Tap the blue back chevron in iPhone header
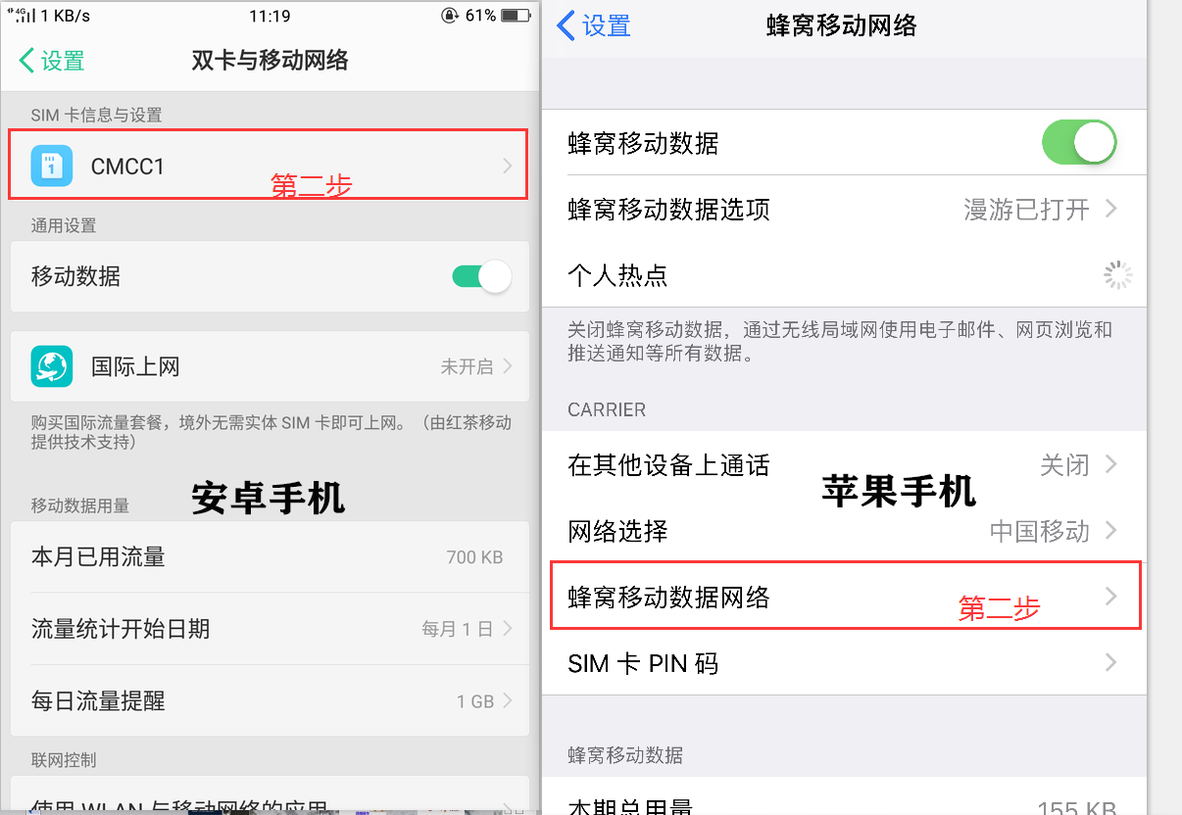1182x815 pixels. (566, 24)
